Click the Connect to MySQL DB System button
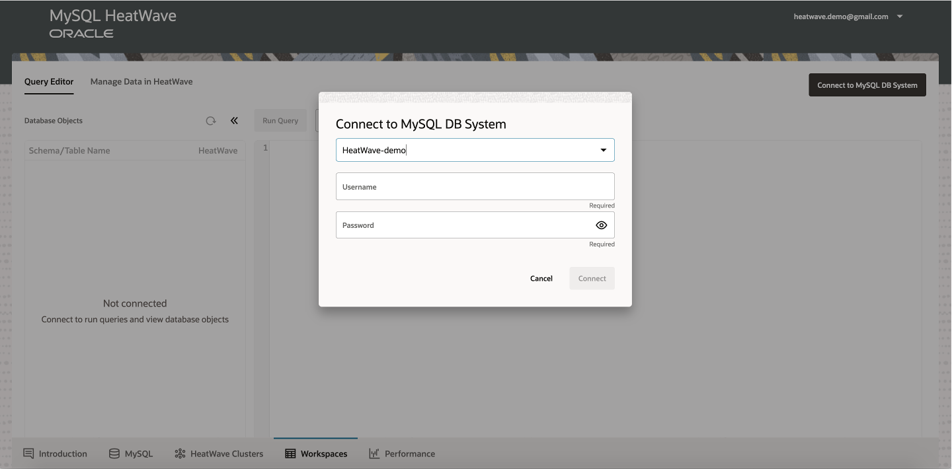The width and height of the screenshot is (952, 469). point(867,85)
